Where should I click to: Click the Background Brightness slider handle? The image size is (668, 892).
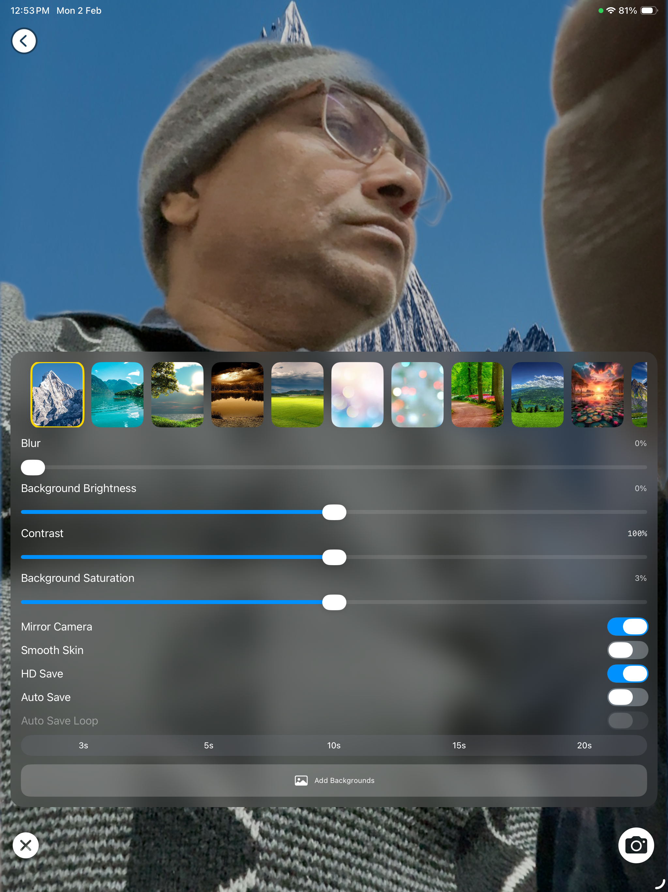pyautogui.click(x=334, y=512)
